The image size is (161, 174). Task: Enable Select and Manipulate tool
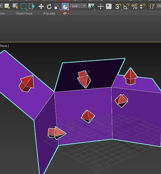point(101,6)
